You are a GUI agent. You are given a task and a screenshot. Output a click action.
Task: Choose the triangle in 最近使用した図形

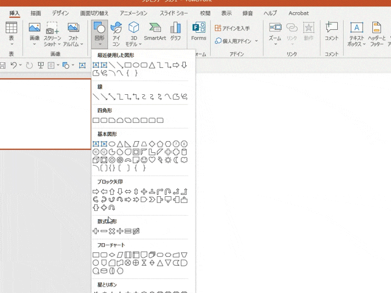click(152, 65)
